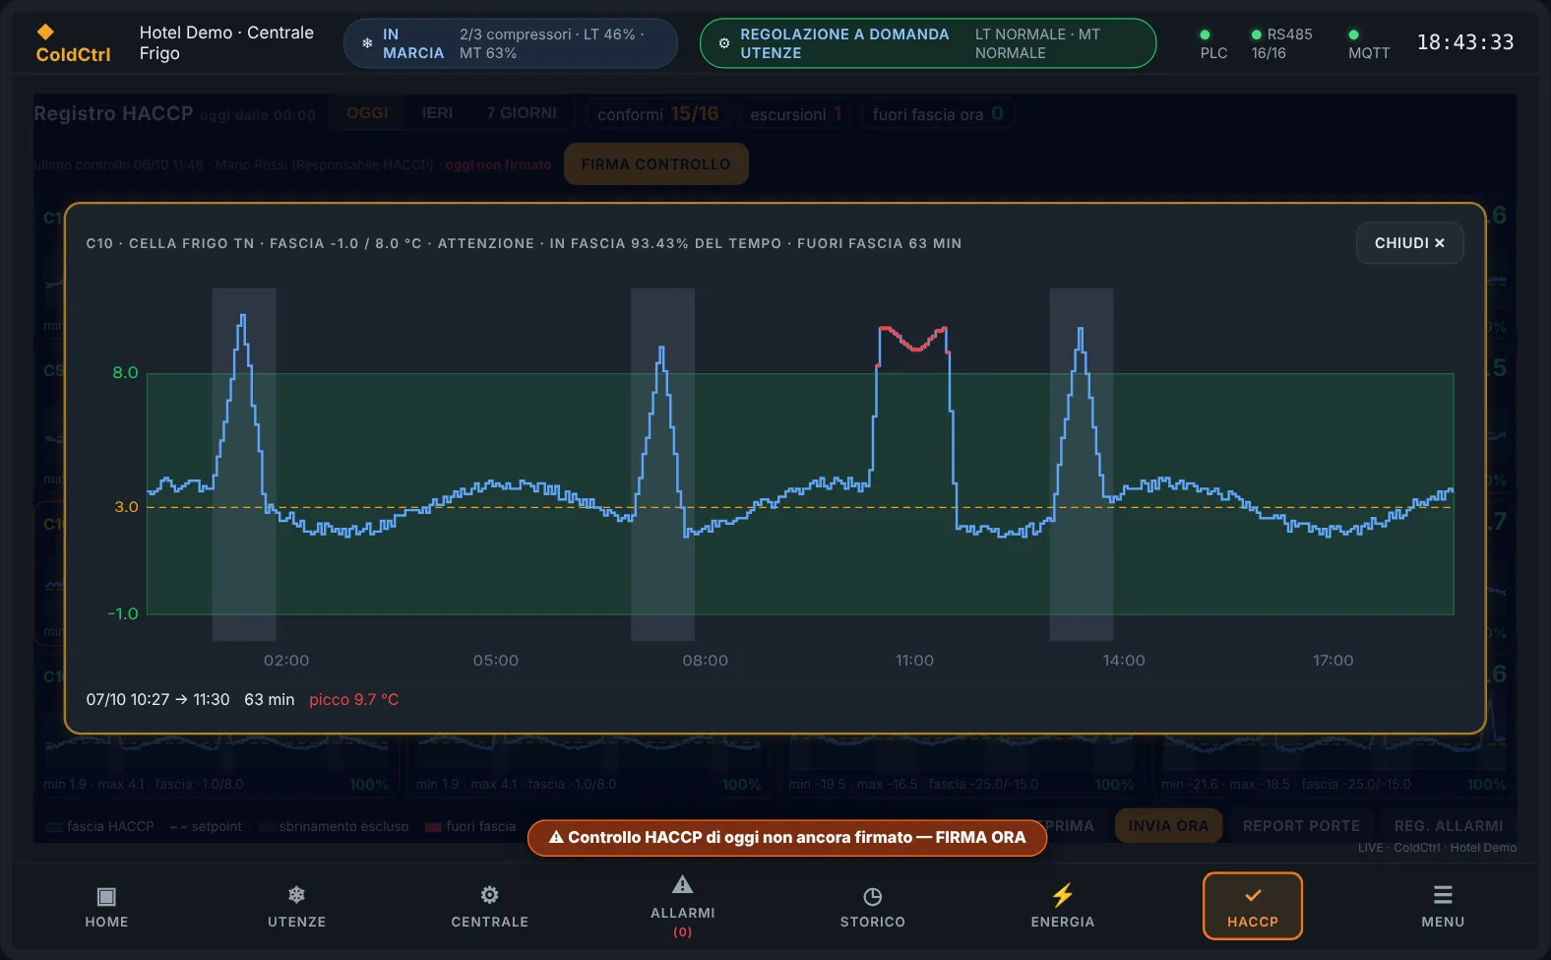Open ENERGIA lightning navigation item
1551x960 pixels.
click(1062, 906)
